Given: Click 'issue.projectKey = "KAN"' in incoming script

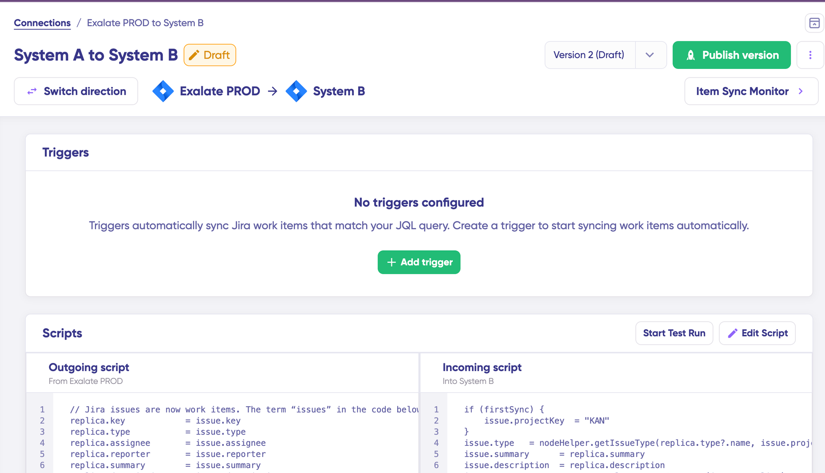Looking at the screenshot, I should pyautogui.click(x=547, y=421).
